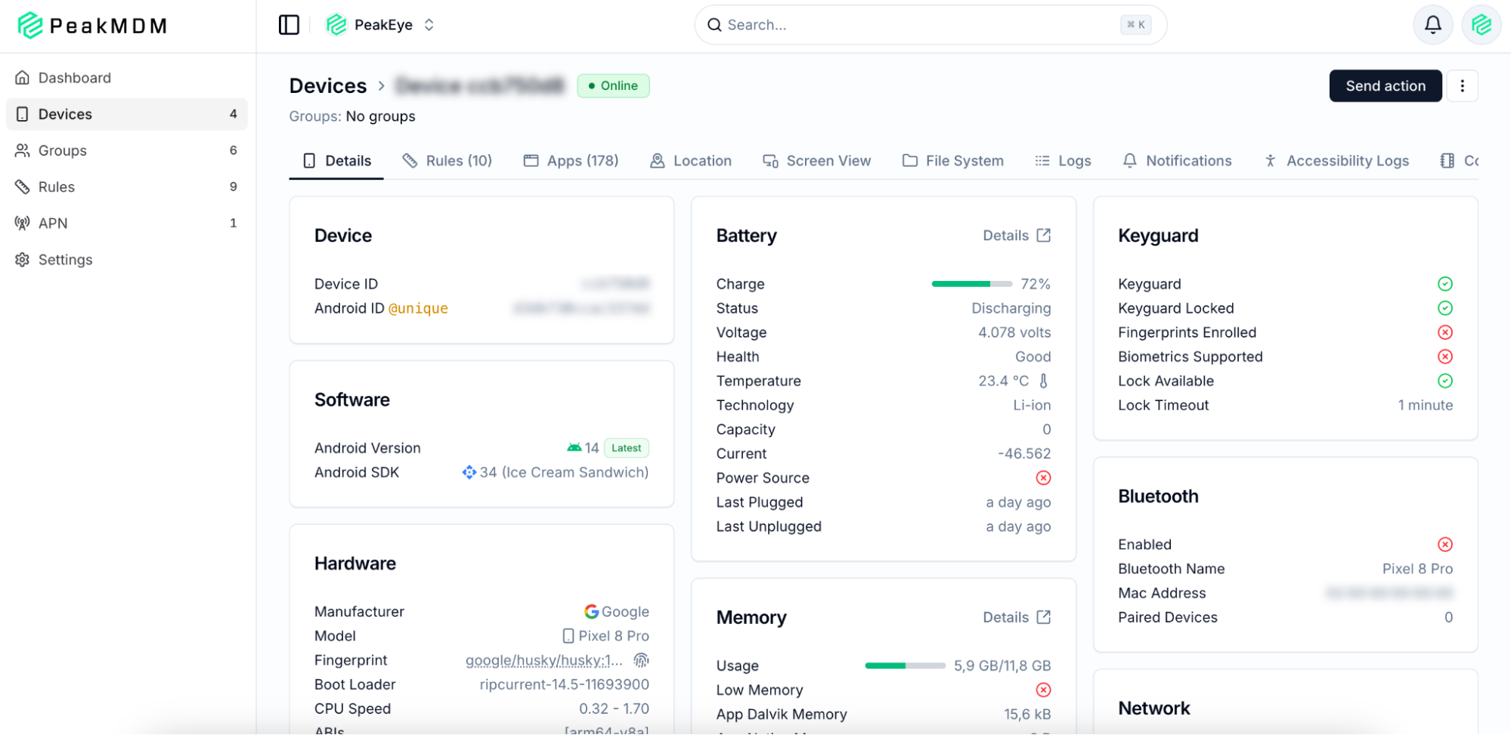
Task: Open Battery details external link icon
Action: click(1043, 236)
